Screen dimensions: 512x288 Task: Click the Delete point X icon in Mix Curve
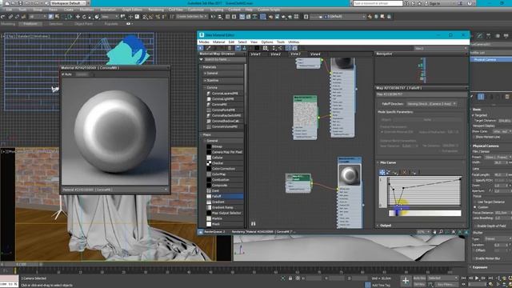[404, 172]
